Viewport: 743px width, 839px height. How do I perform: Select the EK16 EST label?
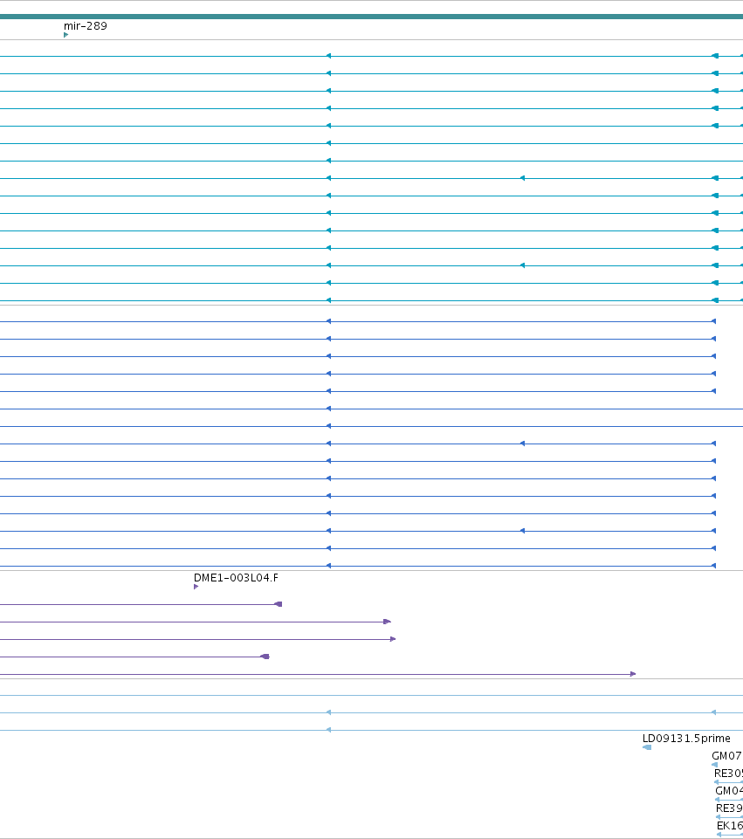click(730, 826)
